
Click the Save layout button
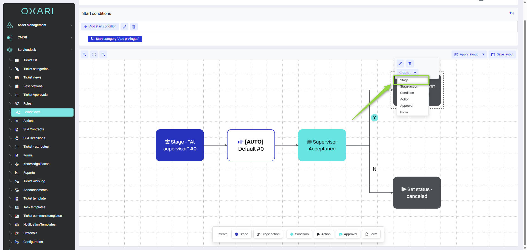[x=502, y=54]
